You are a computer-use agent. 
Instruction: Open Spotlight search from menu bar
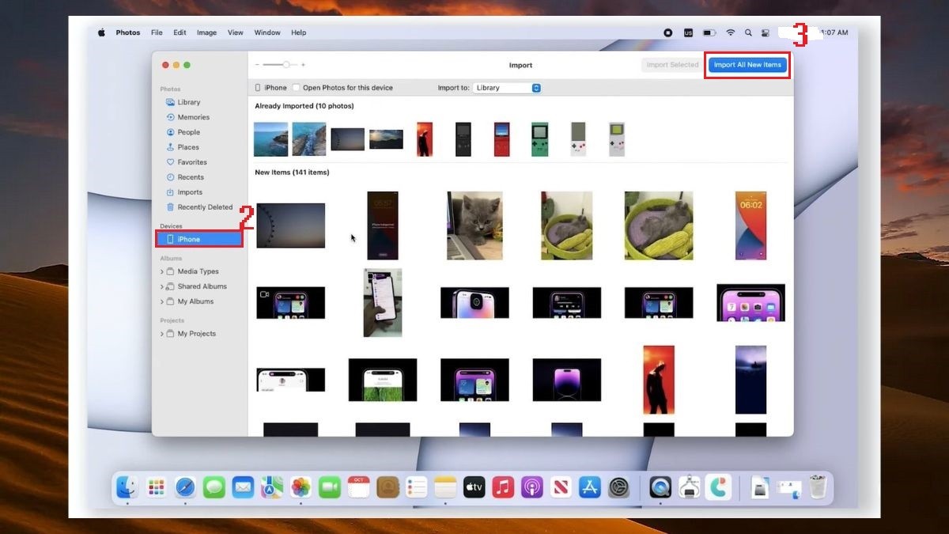click(x=748, y=32)
